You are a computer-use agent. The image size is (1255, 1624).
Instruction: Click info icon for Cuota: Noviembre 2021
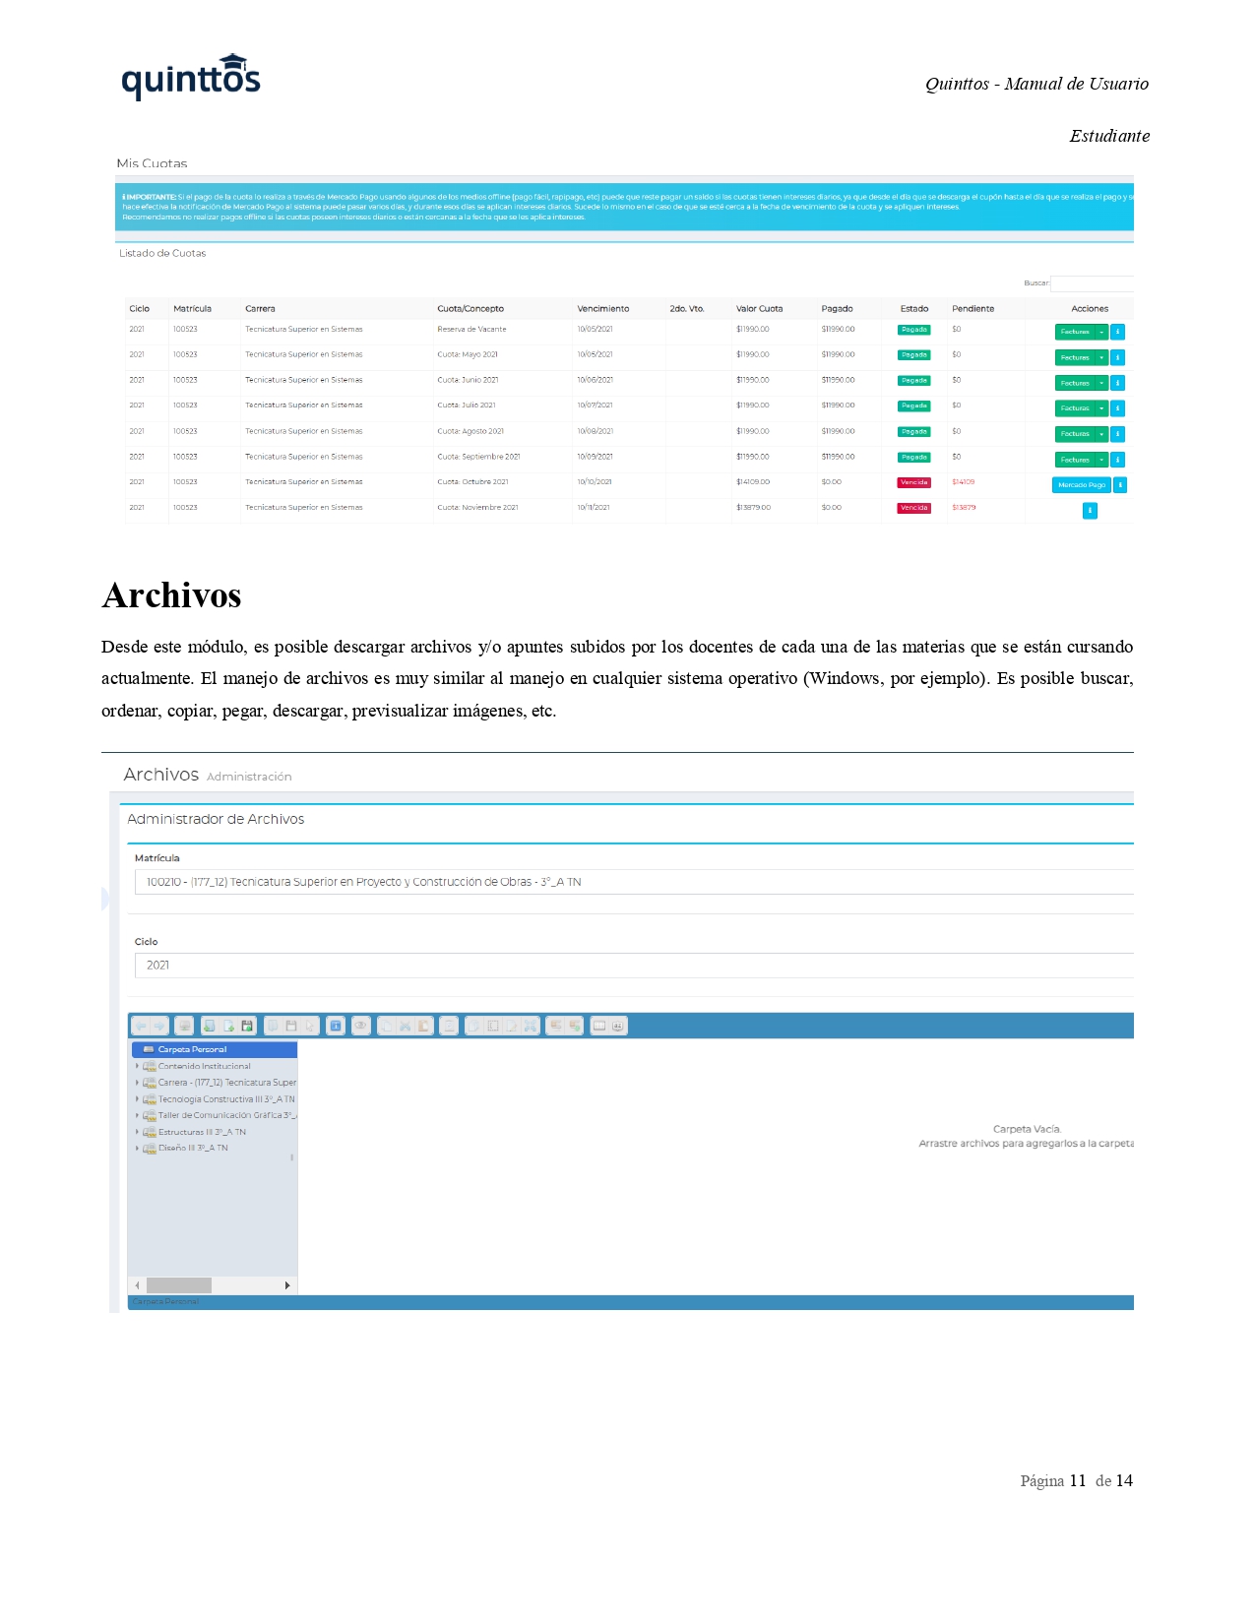coord(1090,510)
